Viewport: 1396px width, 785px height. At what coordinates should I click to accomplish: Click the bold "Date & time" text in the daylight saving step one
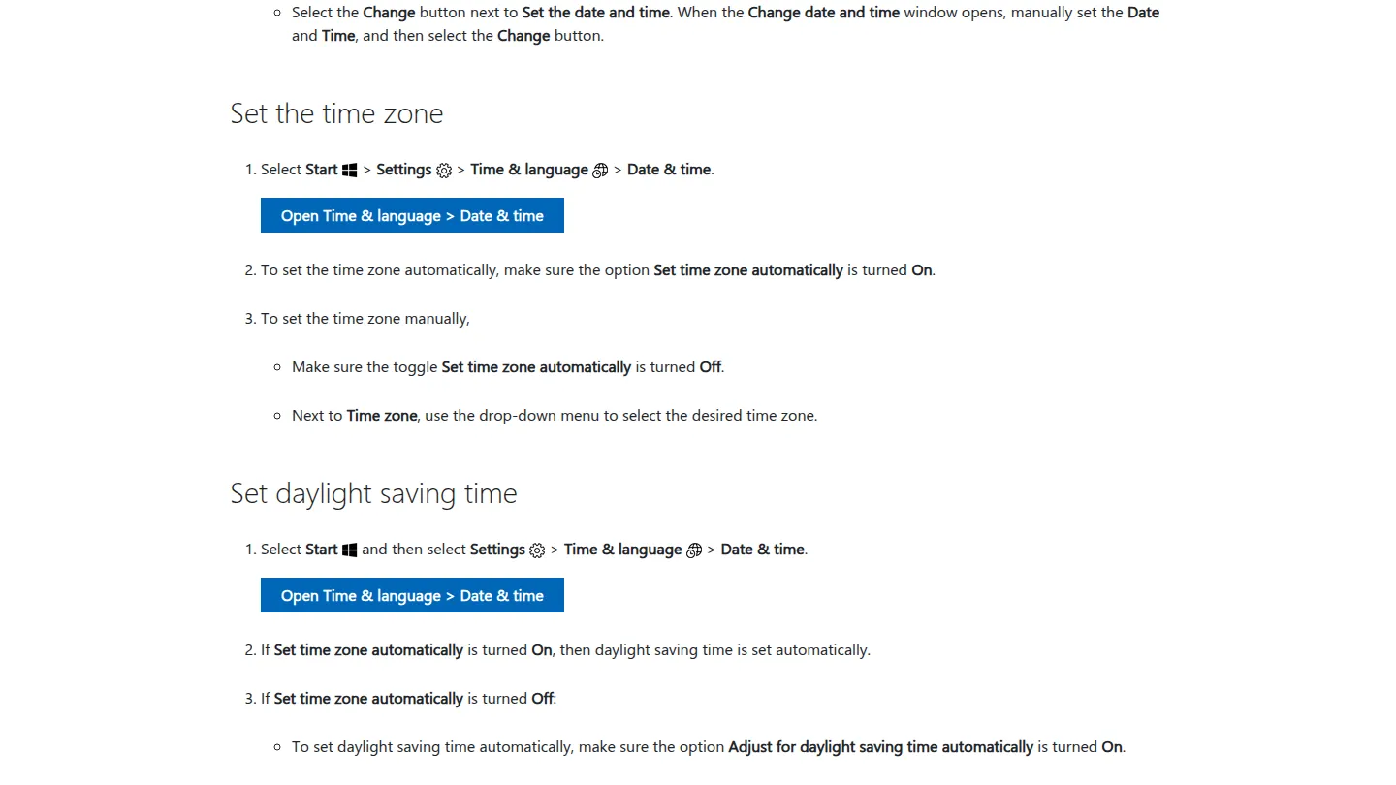[762, 549]
